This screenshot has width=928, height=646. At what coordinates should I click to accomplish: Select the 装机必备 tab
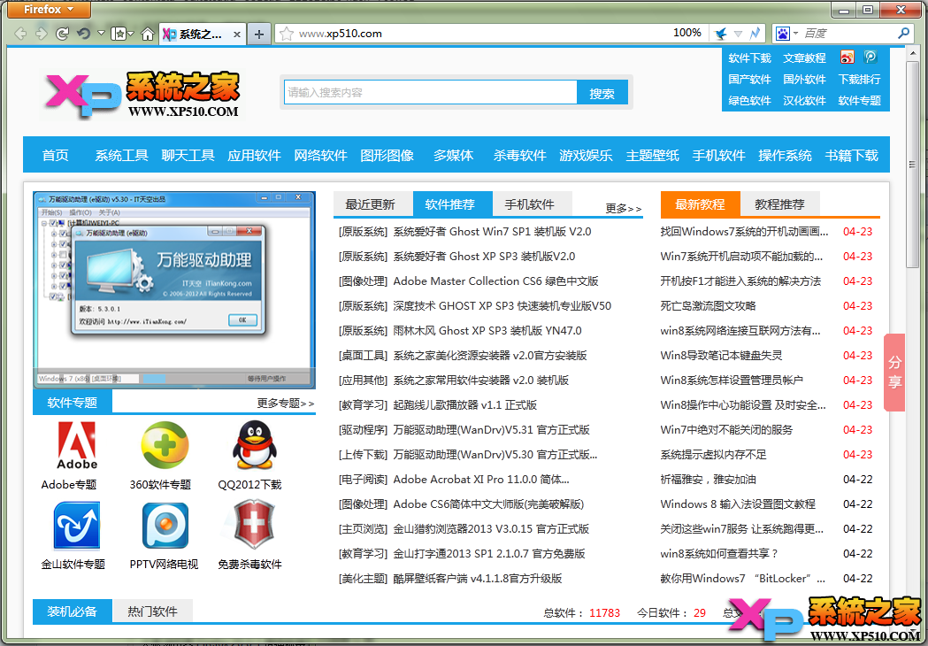click(x=73, y=611)
